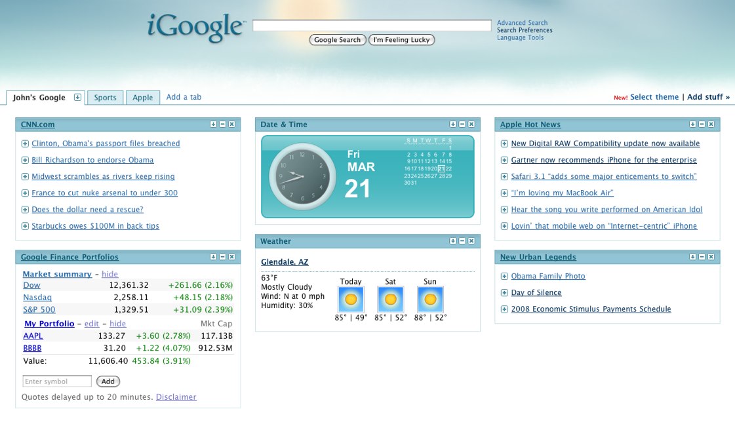This screenshot has width=735, height=426.
Task: Open the New Urban Legends gadget menu
Action: click(x=692, y=257)
